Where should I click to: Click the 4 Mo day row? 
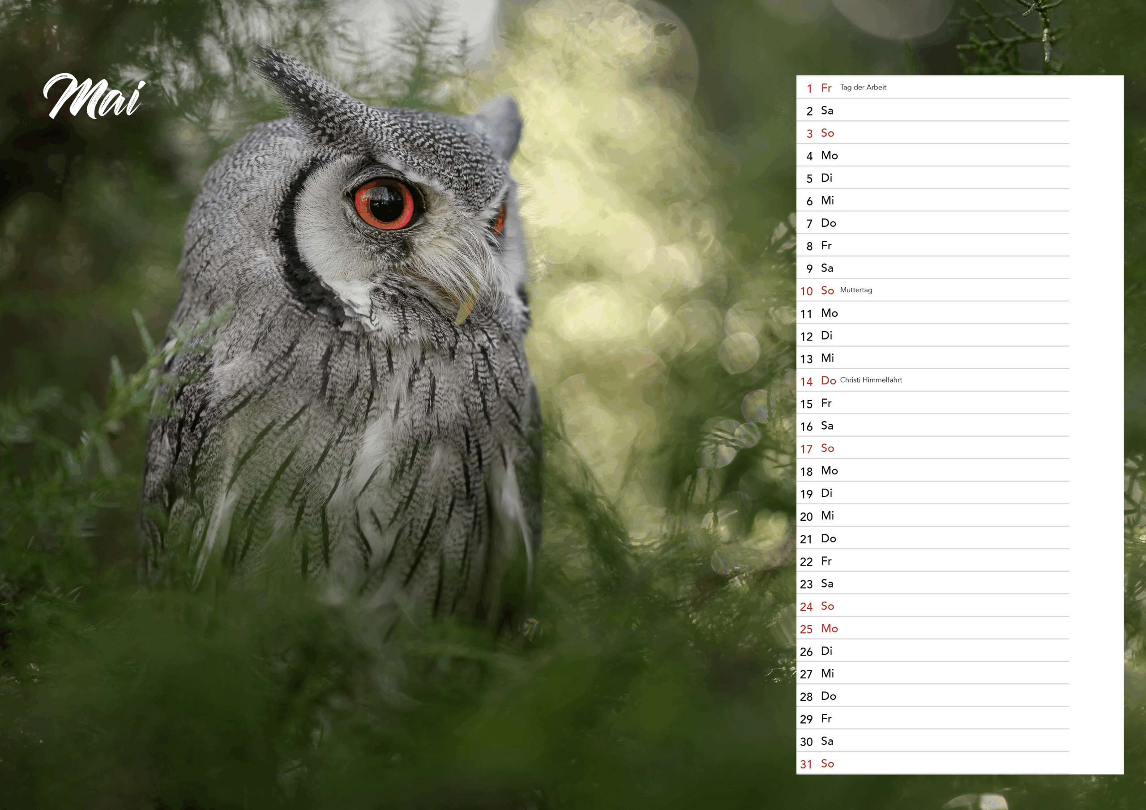[932, 155]
